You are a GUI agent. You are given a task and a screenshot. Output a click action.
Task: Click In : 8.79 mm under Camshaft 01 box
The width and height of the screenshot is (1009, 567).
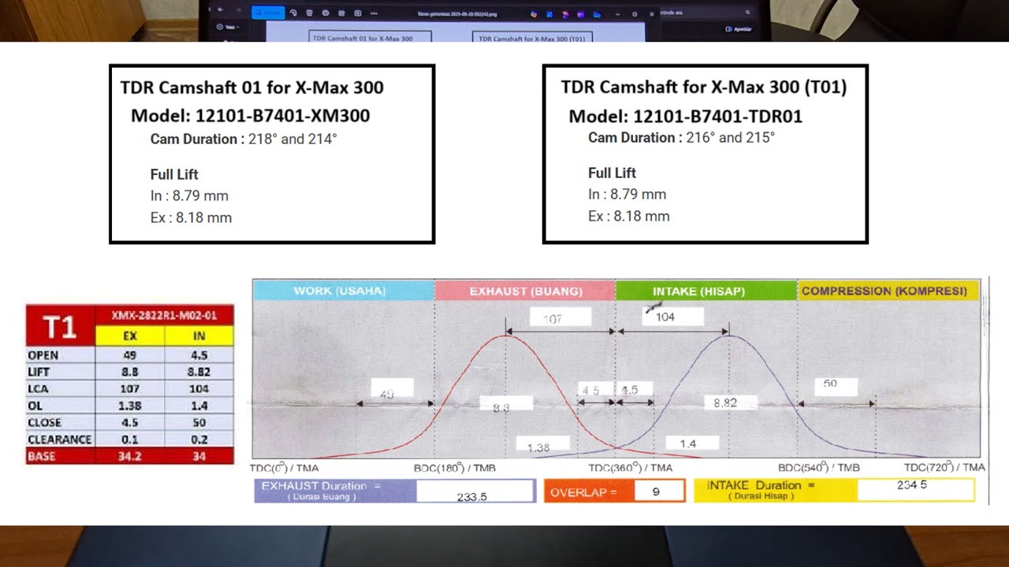[189, 196]
